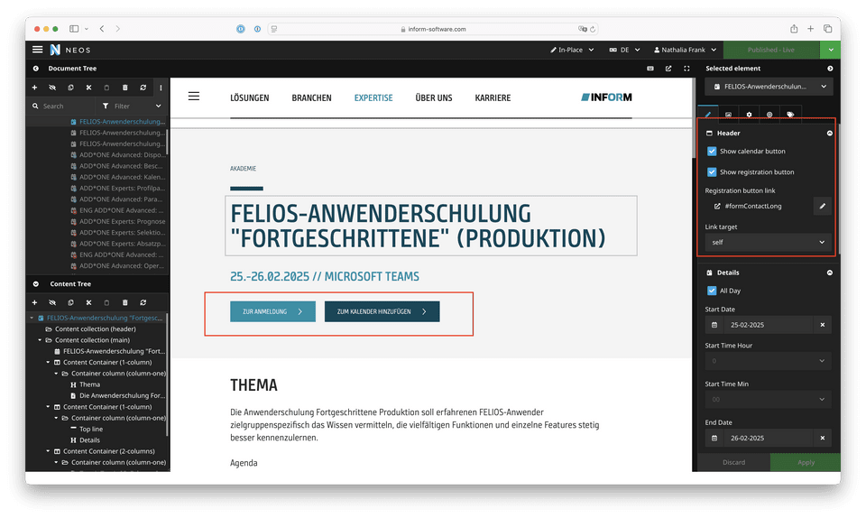This screenshot has width=866, height=518.
Task: Open the inspector target circle tab
Action: (769, 114)
